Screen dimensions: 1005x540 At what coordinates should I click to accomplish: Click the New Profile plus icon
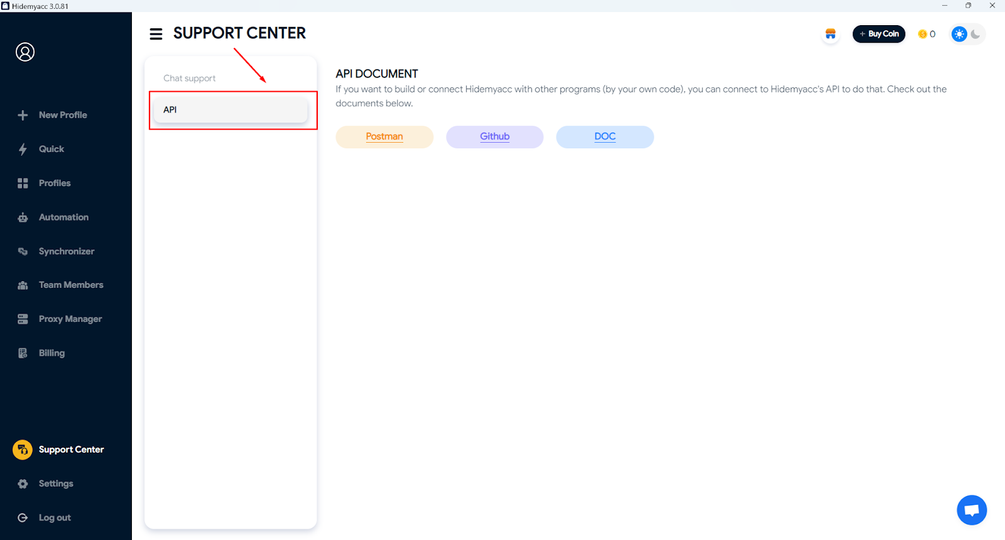coord(23,115)
